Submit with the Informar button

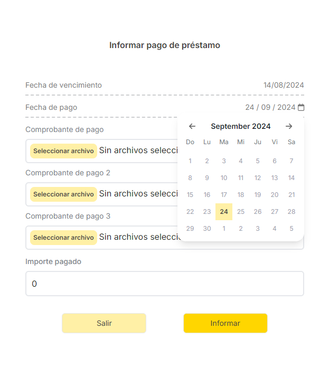tap(225, 323)
